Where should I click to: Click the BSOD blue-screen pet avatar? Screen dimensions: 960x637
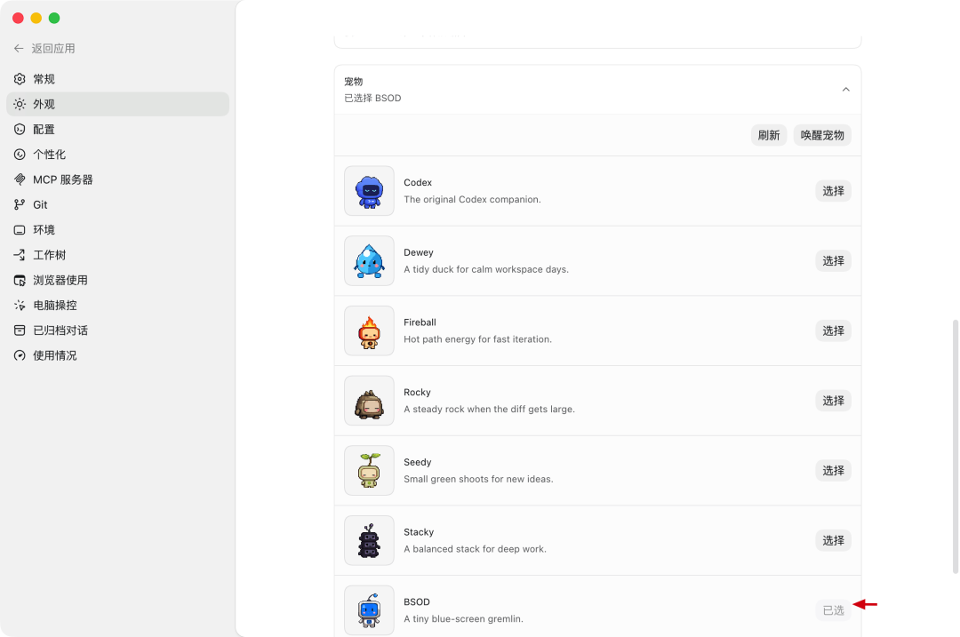tap(369, 610)
